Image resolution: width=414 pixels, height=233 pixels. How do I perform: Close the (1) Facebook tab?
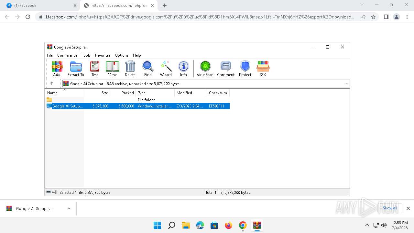pyautogui.click(x=75, y=6)
